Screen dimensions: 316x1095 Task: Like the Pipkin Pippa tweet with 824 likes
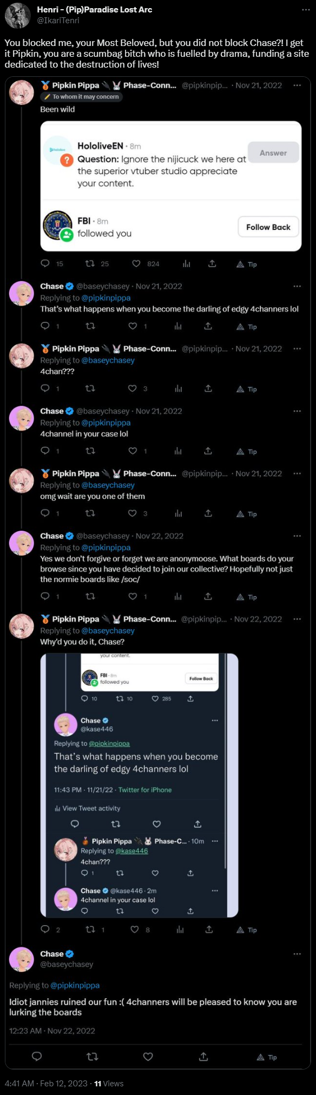pos(136,263)
